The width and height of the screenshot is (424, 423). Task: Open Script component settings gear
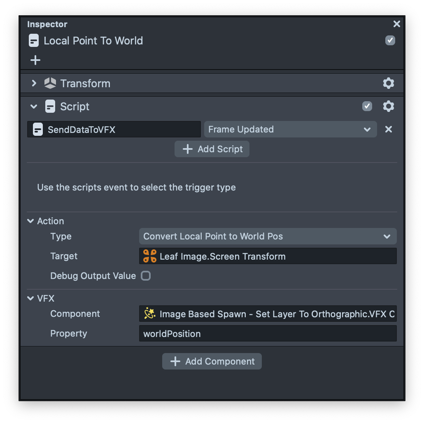(388, 107)
